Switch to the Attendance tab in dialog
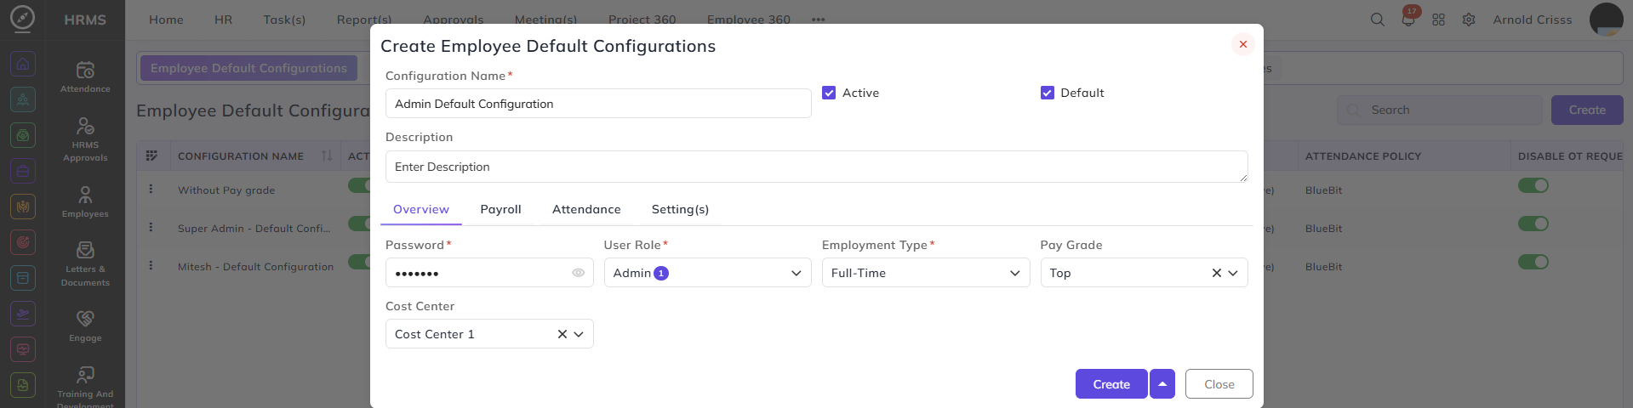 [x=586, y=210]
